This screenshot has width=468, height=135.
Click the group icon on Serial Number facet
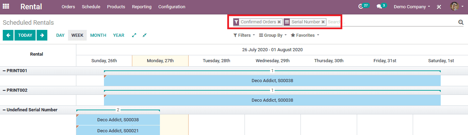point(287,22)
